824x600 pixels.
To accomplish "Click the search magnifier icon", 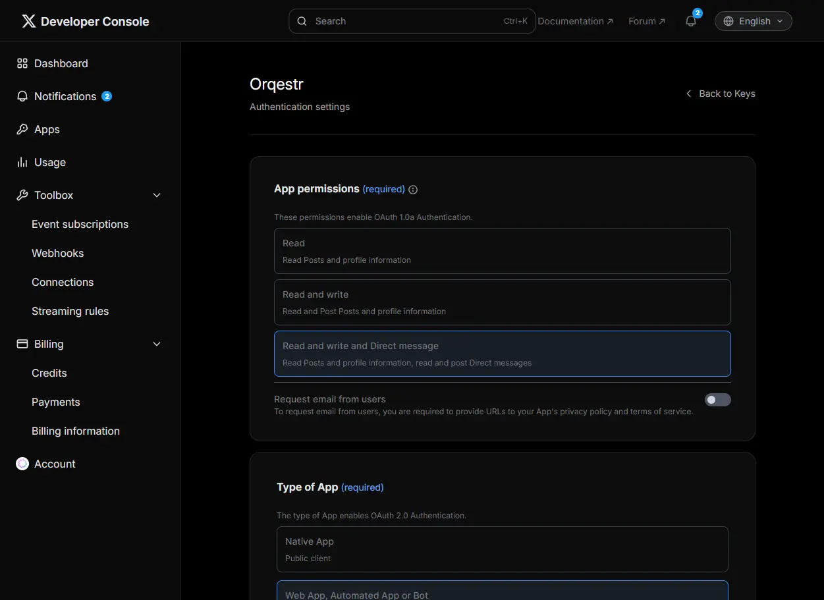I will pyautogui.click(x=302, y=21).
